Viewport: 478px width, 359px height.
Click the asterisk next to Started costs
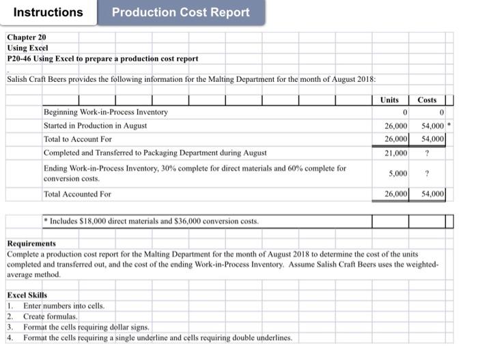(x=449, y=125)
